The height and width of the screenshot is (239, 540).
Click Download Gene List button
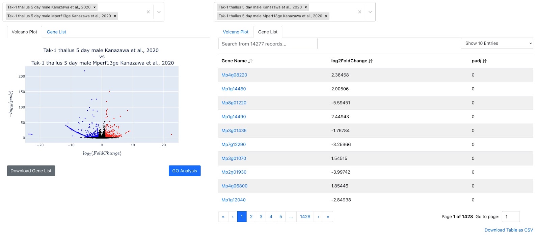tap(31, 171)
